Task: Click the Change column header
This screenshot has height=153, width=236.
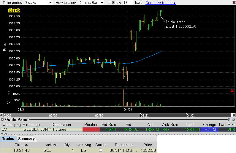Action: click(209, 125)
